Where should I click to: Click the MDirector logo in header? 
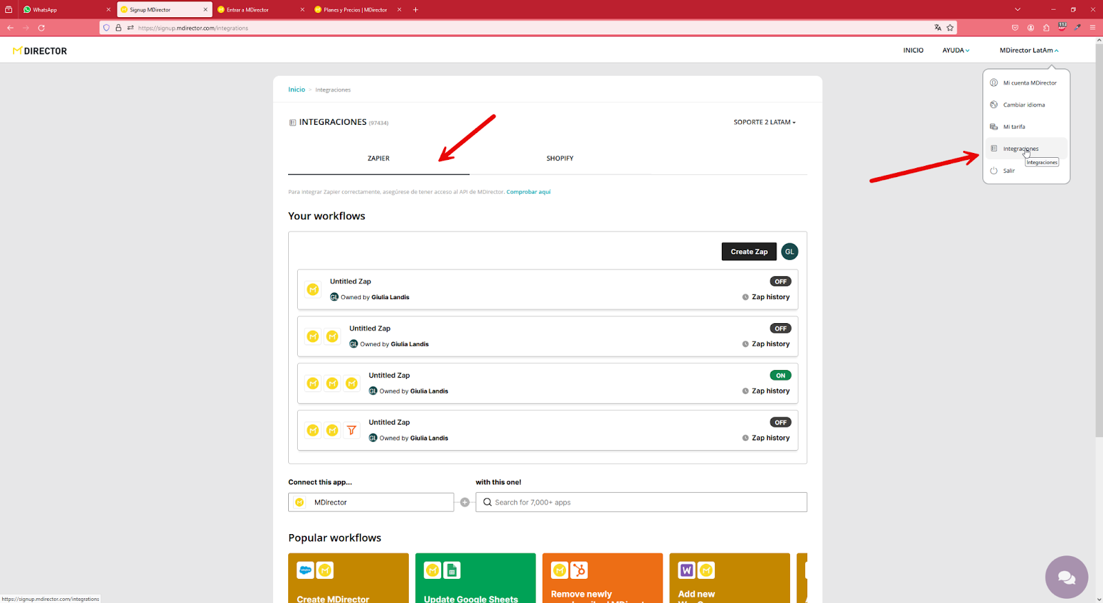pos(40,51)
